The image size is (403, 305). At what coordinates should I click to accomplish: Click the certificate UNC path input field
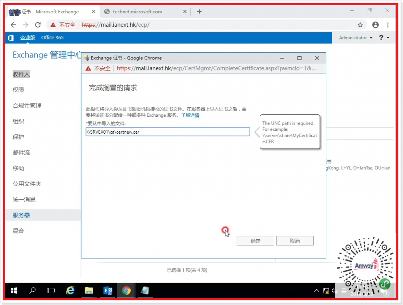168,132
